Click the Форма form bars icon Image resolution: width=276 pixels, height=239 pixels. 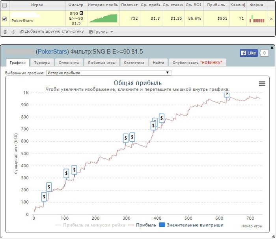coord(257,19)
